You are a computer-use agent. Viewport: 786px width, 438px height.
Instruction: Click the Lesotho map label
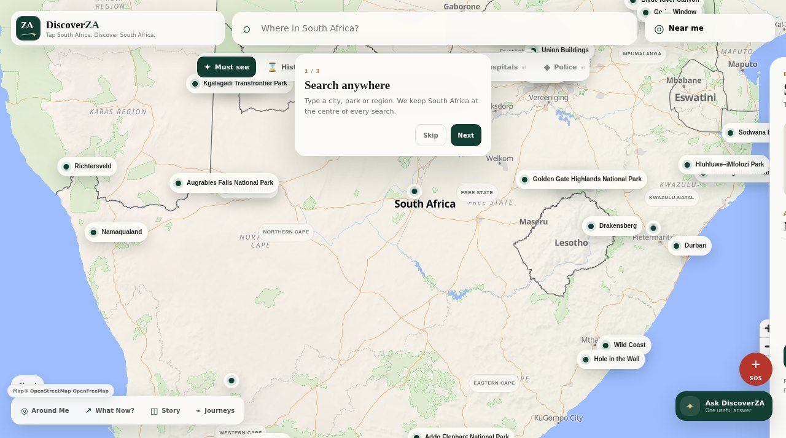coord(571,243)
